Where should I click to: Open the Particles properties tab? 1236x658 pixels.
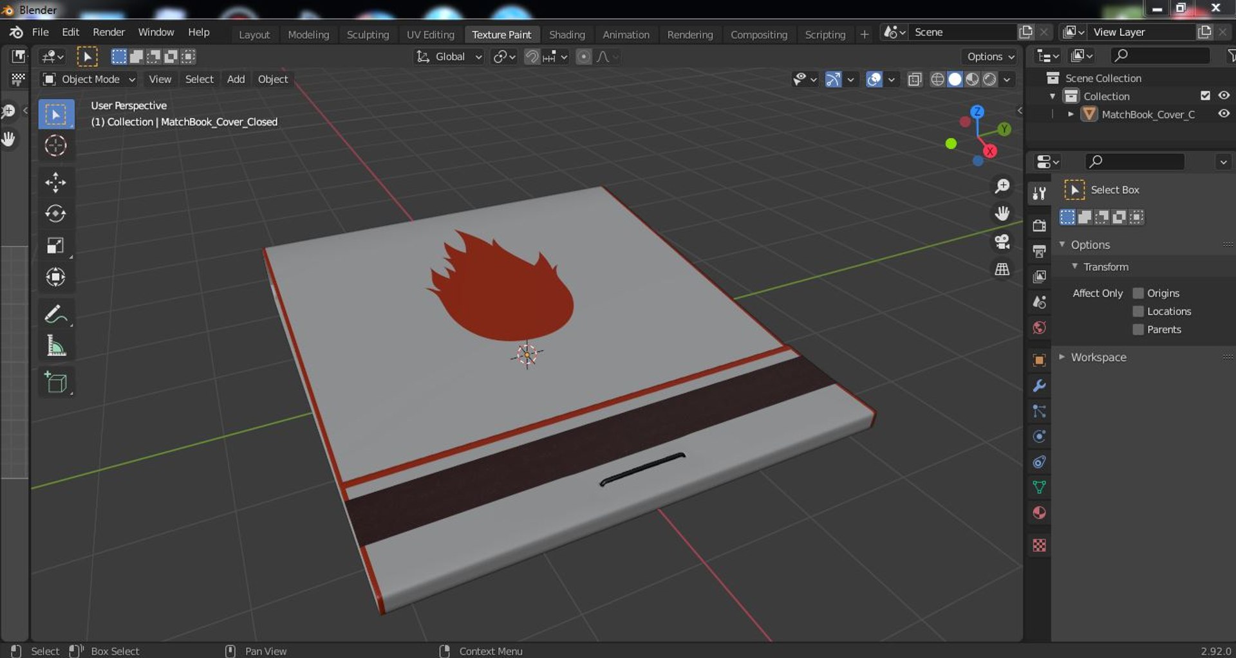1039,412
